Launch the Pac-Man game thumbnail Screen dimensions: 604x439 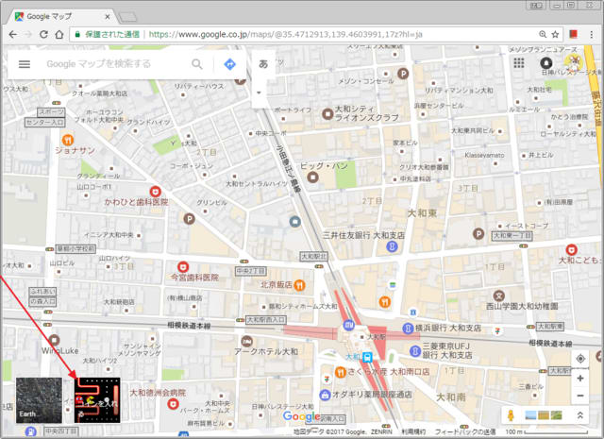click(98, 399)
